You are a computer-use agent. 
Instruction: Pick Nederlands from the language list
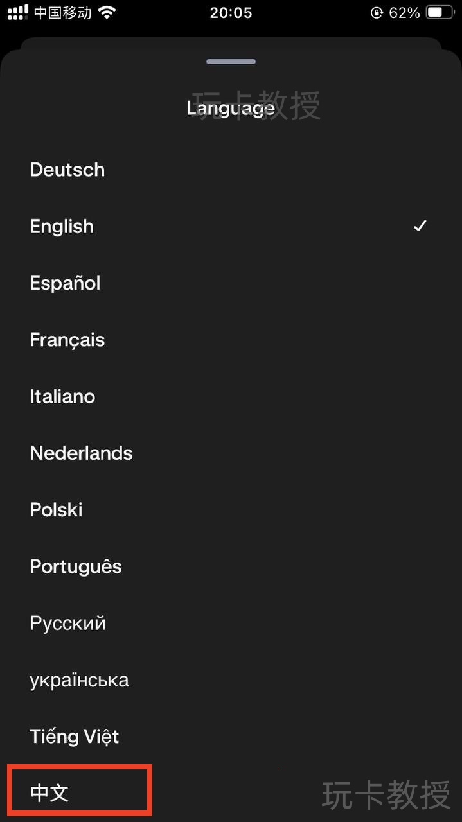coord(231,453)
